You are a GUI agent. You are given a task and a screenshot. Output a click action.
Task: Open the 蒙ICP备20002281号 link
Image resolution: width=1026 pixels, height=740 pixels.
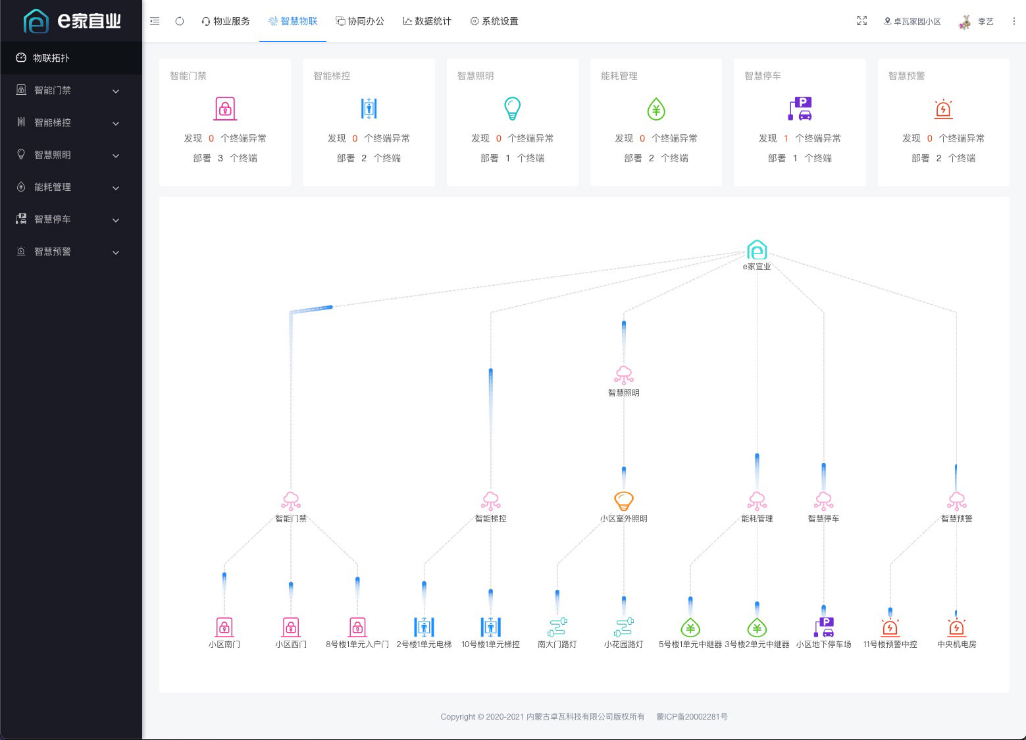[x=690, y=716]
